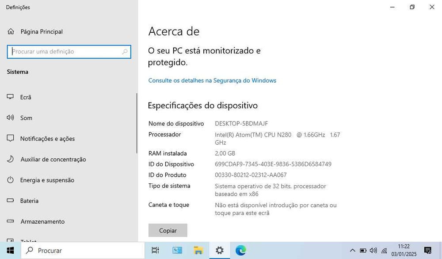Close the Definições window
The height and width of the screenshot is (259, 442).
[432, 7]
